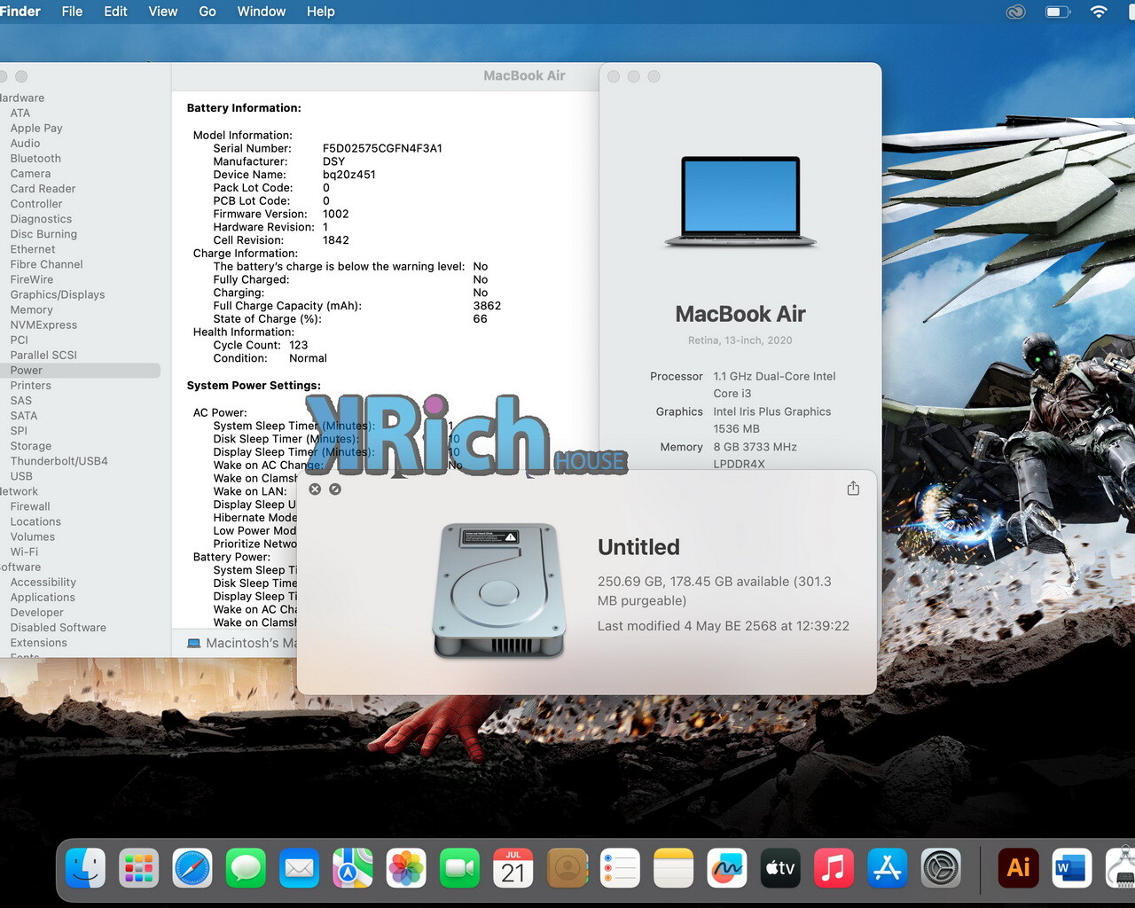Select Audio in the sidebar

click(x=25, y=144)
